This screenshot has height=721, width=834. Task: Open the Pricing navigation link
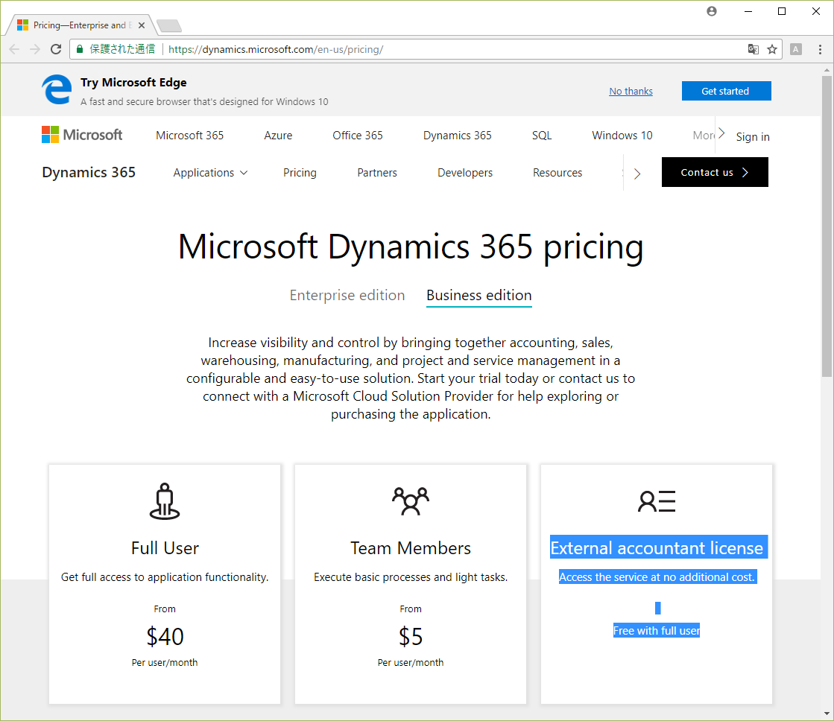pos(300,173)
